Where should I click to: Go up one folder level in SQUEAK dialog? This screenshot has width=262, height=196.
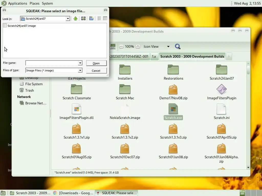(75, 18)
